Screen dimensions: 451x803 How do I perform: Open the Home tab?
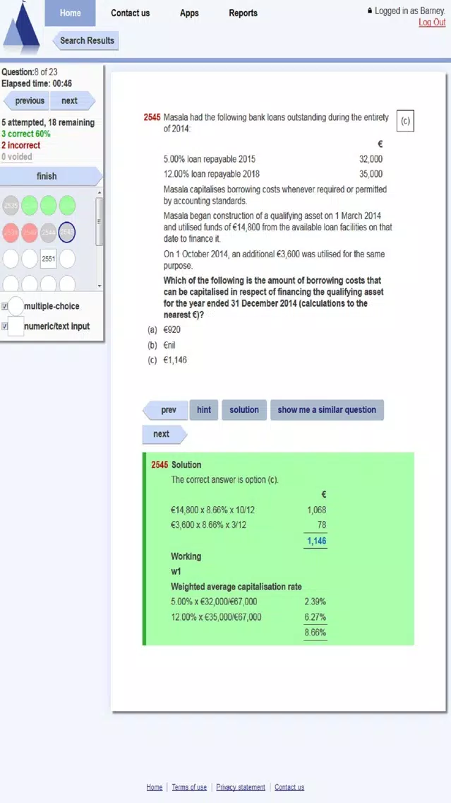pos(70,13)
